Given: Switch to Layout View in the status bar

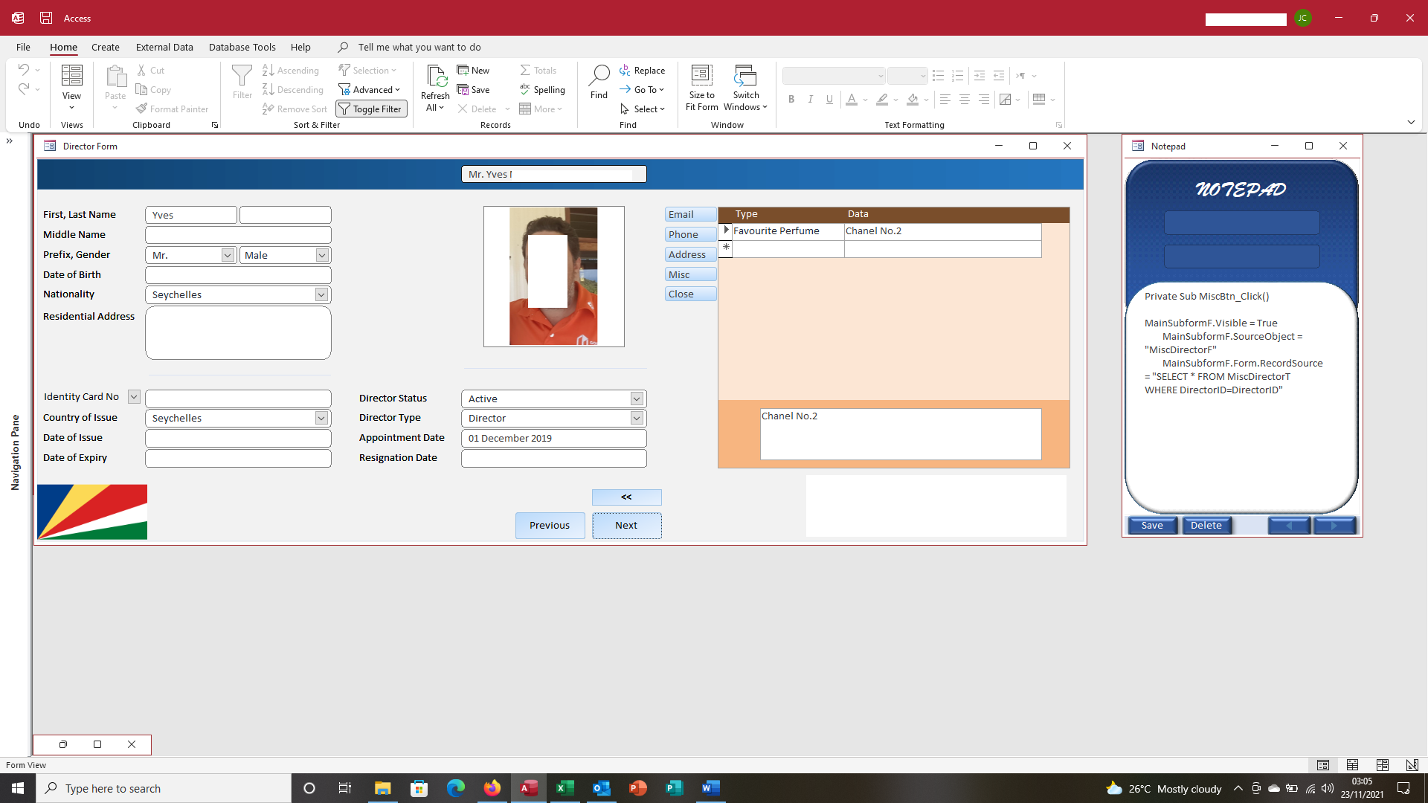Looking at the screenshot, I should pyautogui.click(x=1382, y=765).
